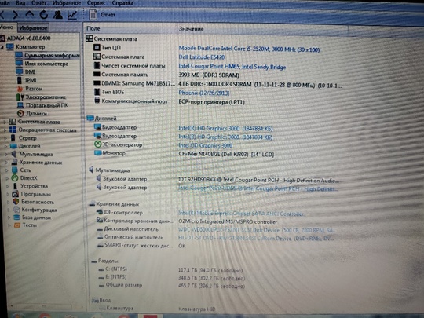Select the E: (NTFS) partition row

(171, 277)
